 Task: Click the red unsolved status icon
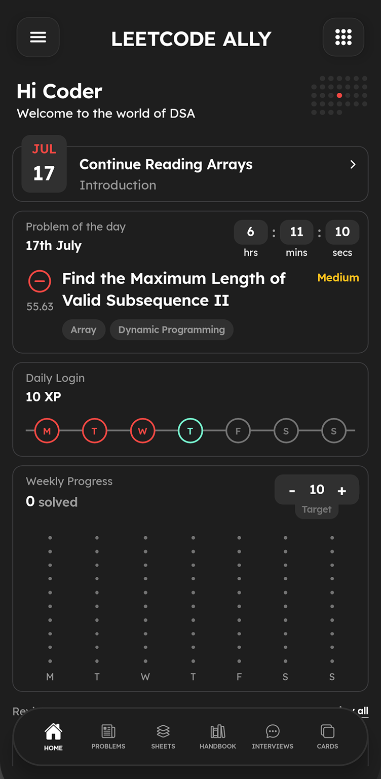coord(40,281)
